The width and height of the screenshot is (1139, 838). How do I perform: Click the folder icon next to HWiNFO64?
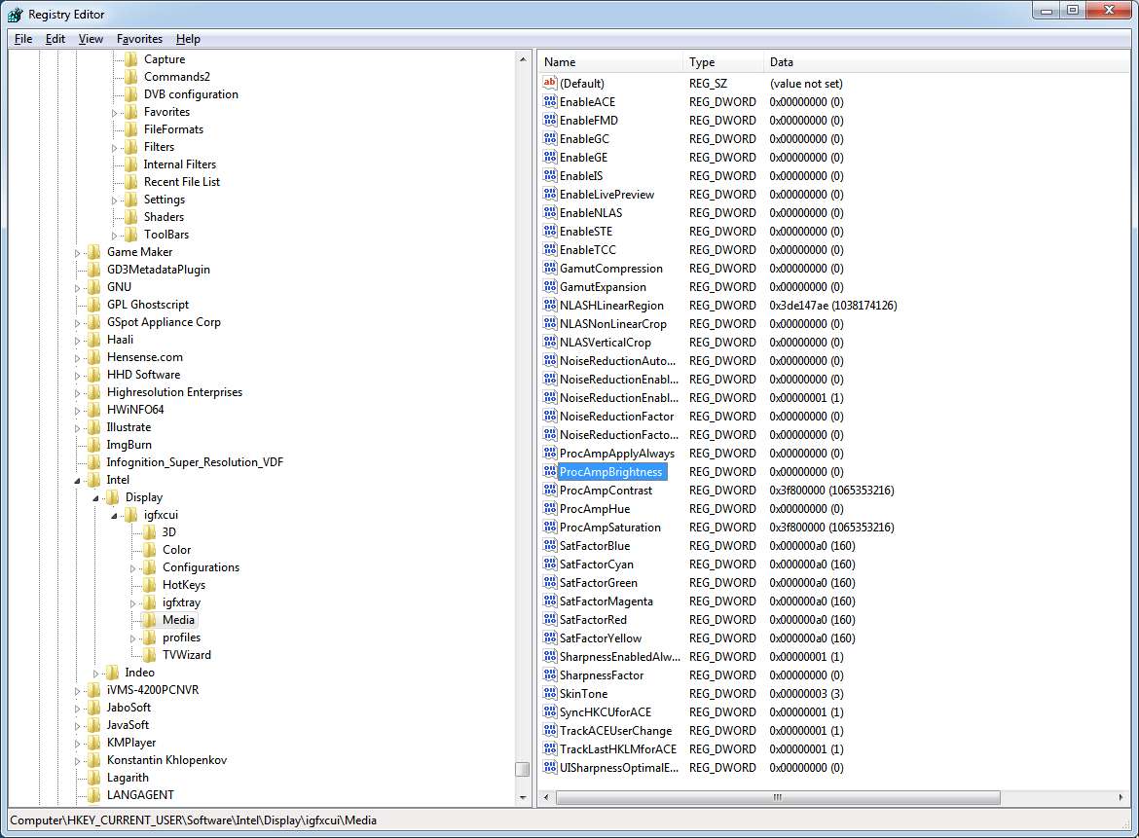(x=93, y=410)
